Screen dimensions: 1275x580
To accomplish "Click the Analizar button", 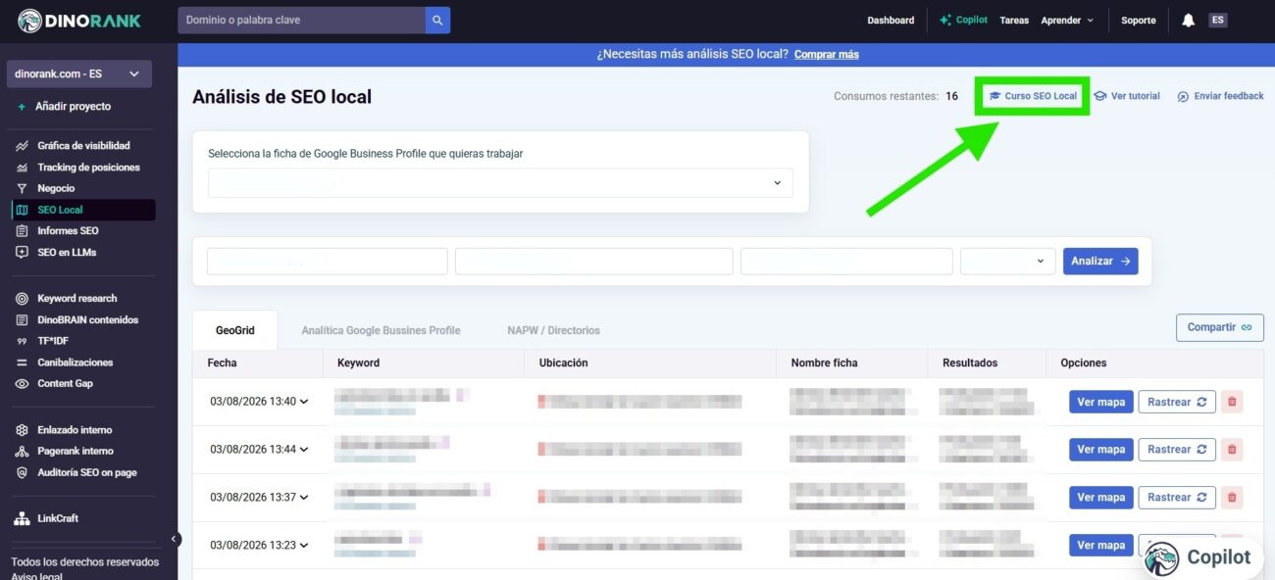I will (1100, 262).
